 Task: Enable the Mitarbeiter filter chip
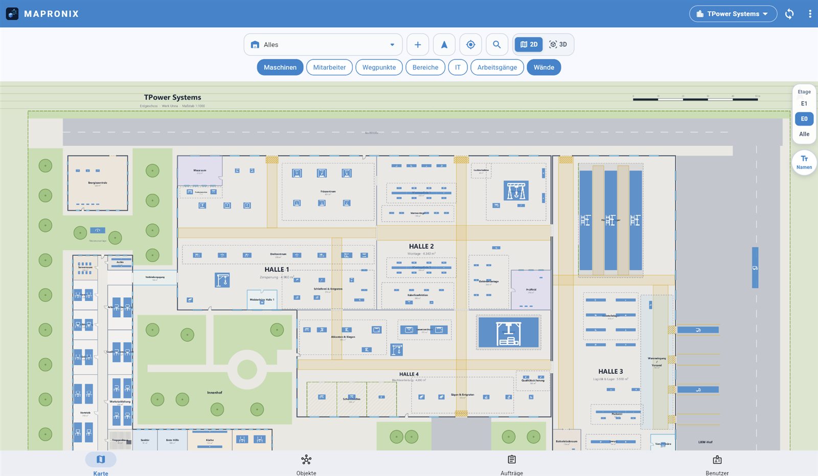pos(329,67)
